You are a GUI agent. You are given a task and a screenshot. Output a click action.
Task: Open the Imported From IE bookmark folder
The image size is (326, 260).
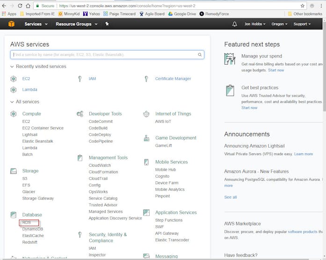pyautogui.click(x=37, y=14)
